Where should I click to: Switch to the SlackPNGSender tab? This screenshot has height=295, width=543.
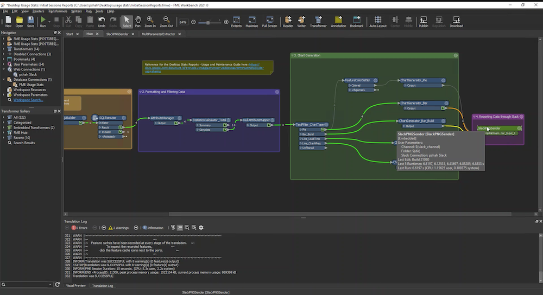point(117,34)
